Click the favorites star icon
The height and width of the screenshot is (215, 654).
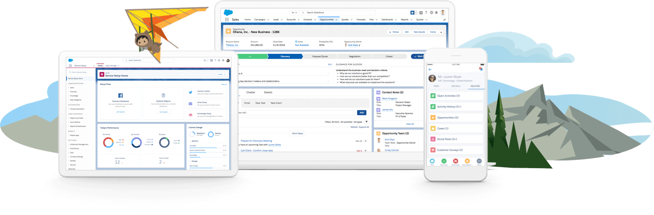click(412, 13)
